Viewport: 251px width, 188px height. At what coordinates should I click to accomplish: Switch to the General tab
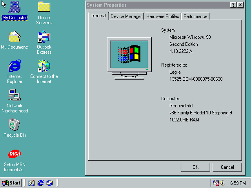98,16
